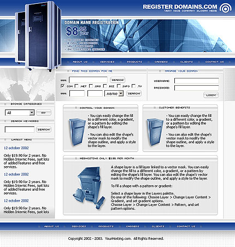Check the .info domain checkbox

119,86
